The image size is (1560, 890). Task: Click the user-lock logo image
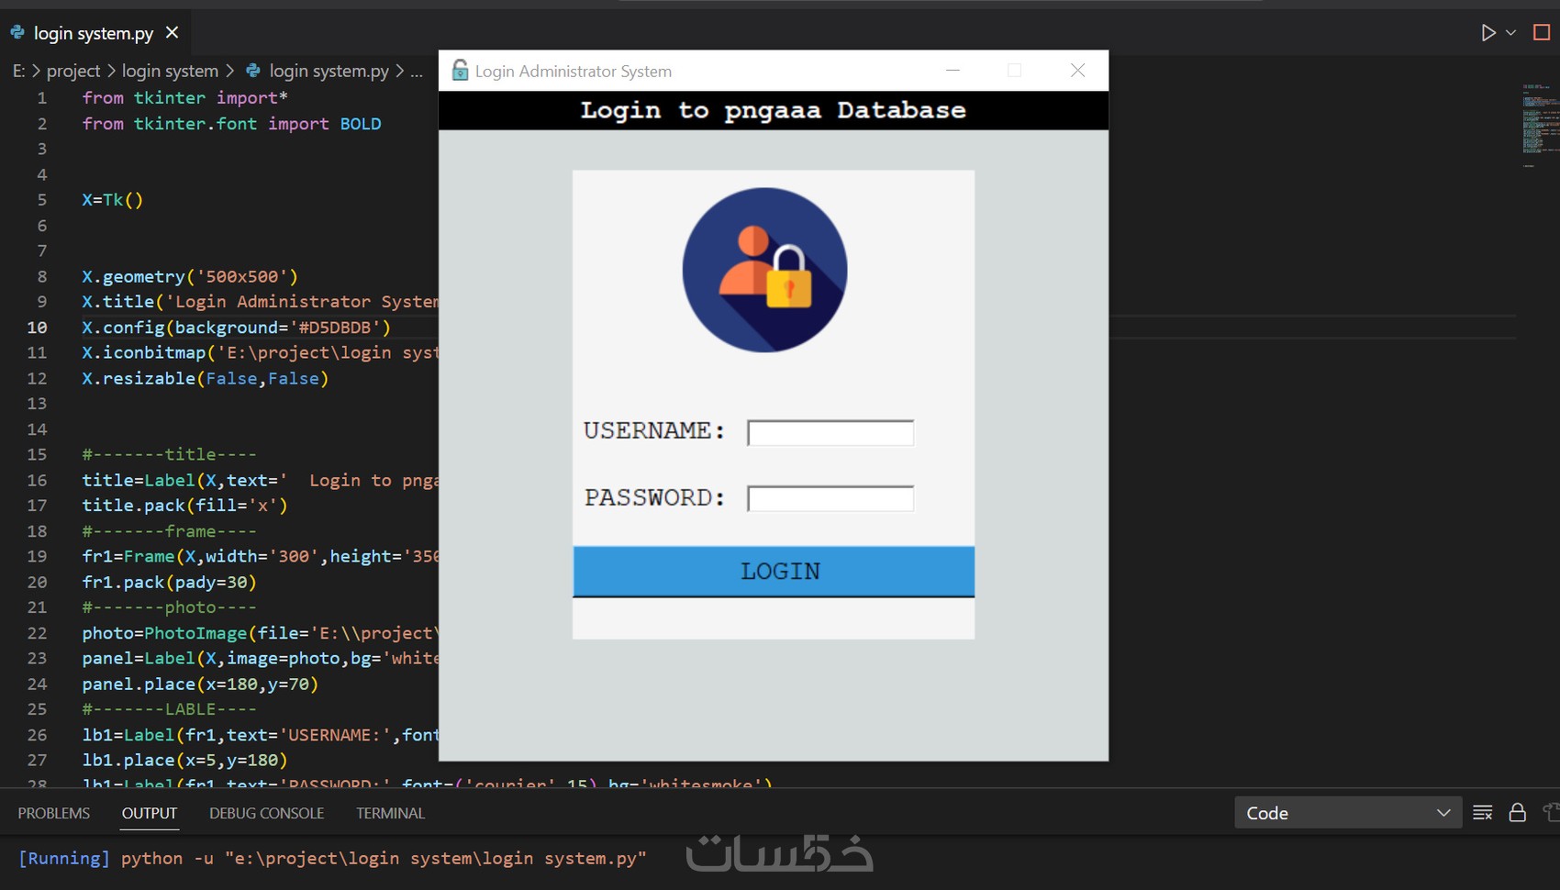tap(764, 270)
